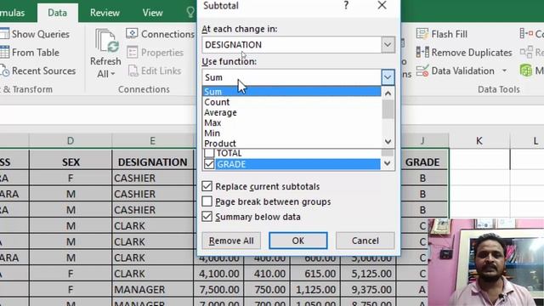This screenshot has width=544, height=306.
Task: Click the Show Queries icon
Action: (5, 34)
